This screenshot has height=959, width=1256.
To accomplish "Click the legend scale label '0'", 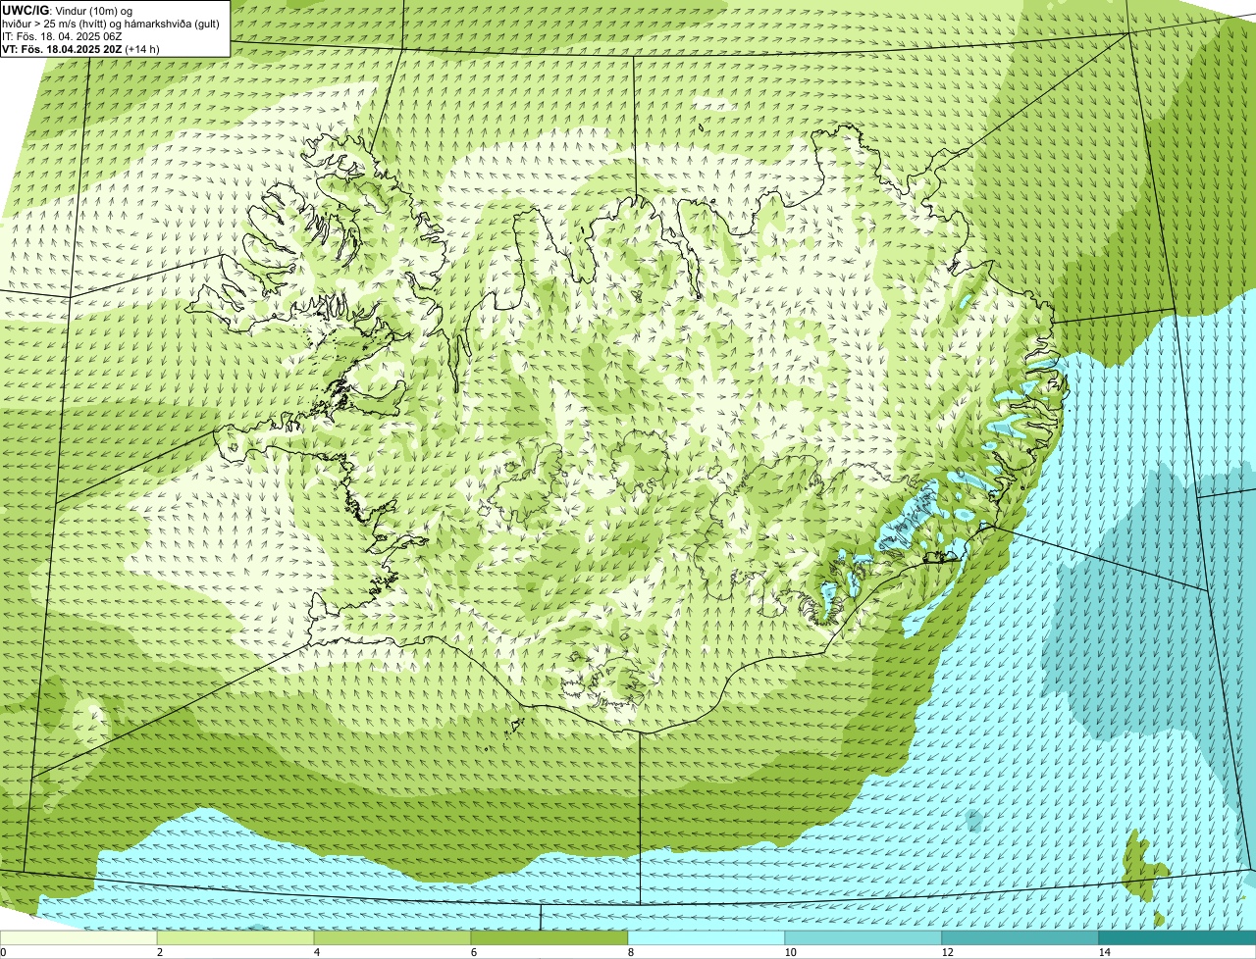I will pos(3,952).
